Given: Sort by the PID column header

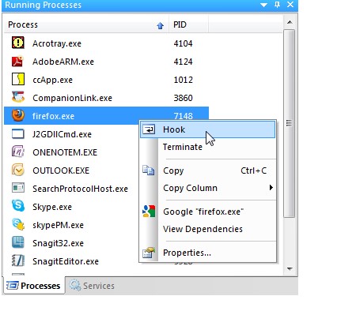Looking at the screenshot, I should [189, 24].
